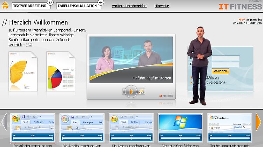Click the quotation mark badge on Textverarbeitung

pyautogui.click(x=50, y=2)
